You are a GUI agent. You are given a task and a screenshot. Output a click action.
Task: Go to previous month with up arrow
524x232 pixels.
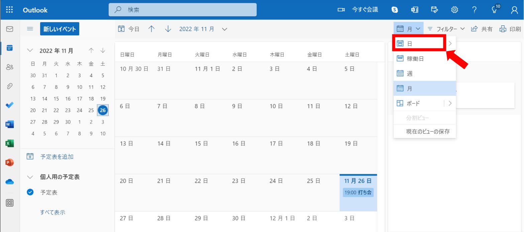(x=151, y=29)
